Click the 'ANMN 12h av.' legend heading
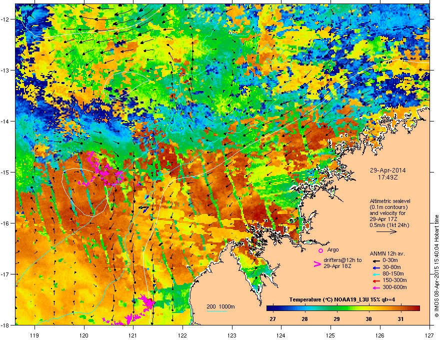Viewport: 440px width, 340px height. pos(387,254)
